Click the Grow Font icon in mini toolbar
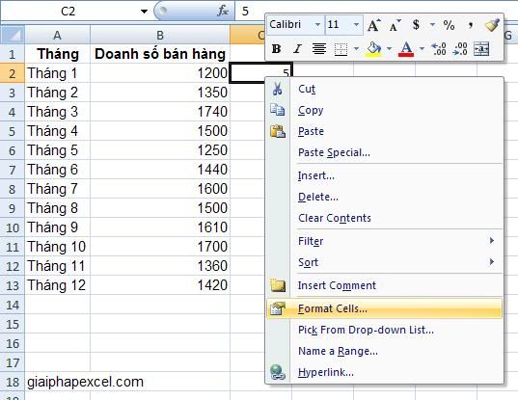 coord(374,25)
